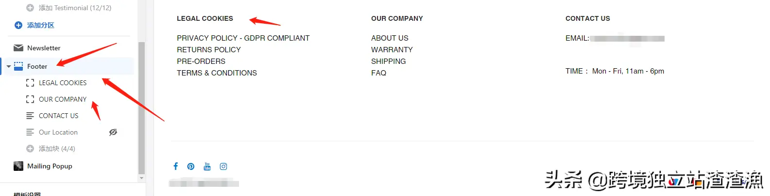Open PRIVACY POLICY - GDPR COMPLIANT link
The image size is (770, 196).
pyautogui.click(x=243, y=38)
